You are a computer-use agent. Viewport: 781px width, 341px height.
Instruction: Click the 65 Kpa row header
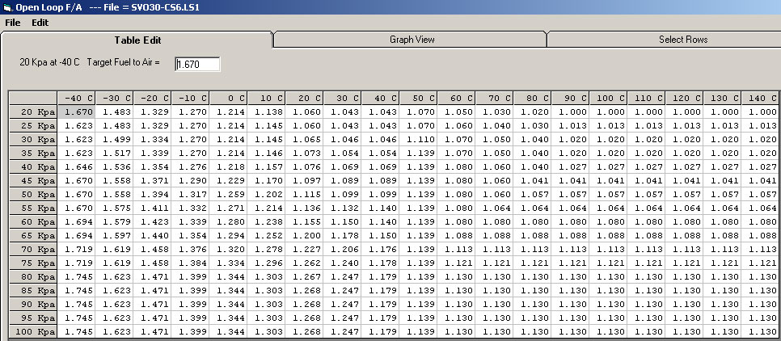(x=34, y=235)
